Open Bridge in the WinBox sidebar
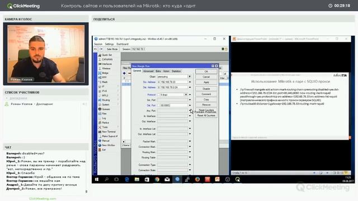Screen dimensions: 358x201 pyautogui.click(x=105, y=73)
